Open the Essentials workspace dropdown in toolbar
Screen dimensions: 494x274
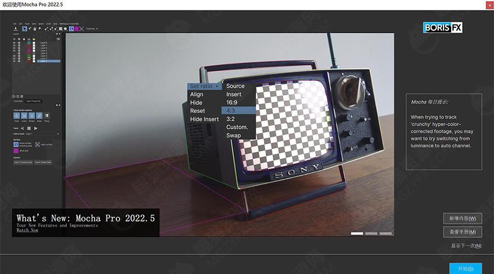click(x=92, y=28)
